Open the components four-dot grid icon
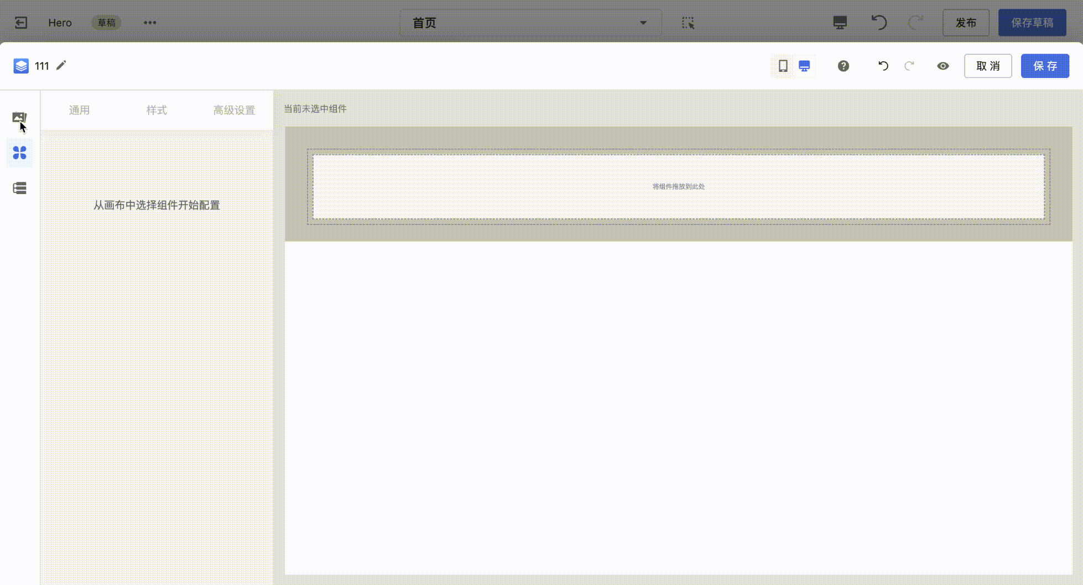This screenshot has width=1083, height=585. click(19, 153)
